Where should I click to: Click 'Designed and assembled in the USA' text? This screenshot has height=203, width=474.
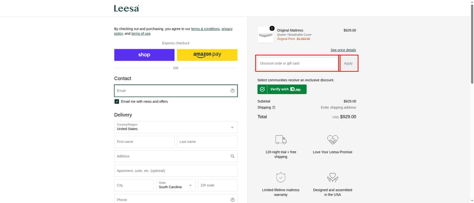point(332,193)
